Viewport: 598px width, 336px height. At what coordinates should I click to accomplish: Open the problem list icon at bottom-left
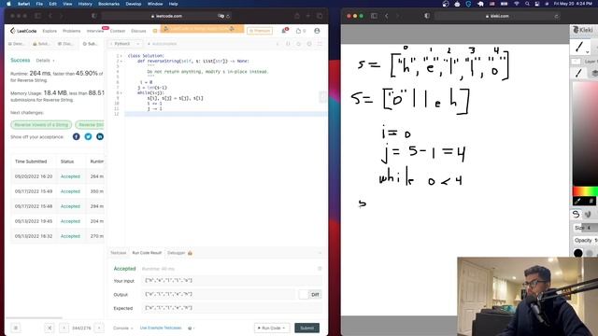point(16,328)
